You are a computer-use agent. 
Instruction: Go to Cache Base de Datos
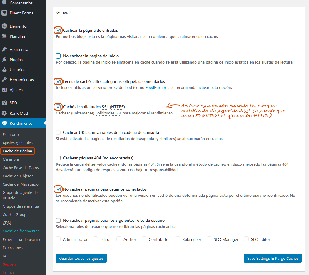21,168
